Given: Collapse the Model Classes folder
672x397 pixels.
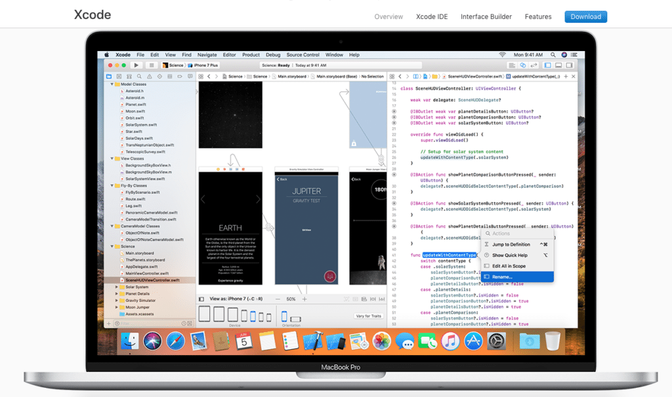Looking at the screenshot, I should coord(112,85).
